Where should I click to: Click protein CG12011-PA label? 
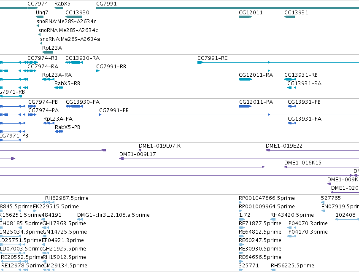coord(256,102)
